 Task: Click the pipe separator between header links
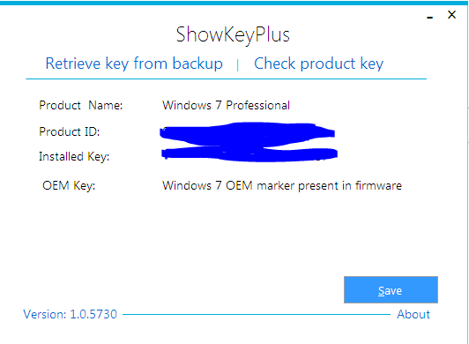(x=237, y=65)
